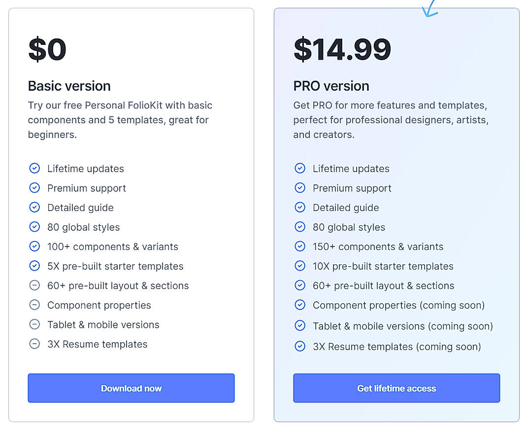Toggle the check beside "Component properties (coming soon)"
527x427 pixels.
[300, 305]
